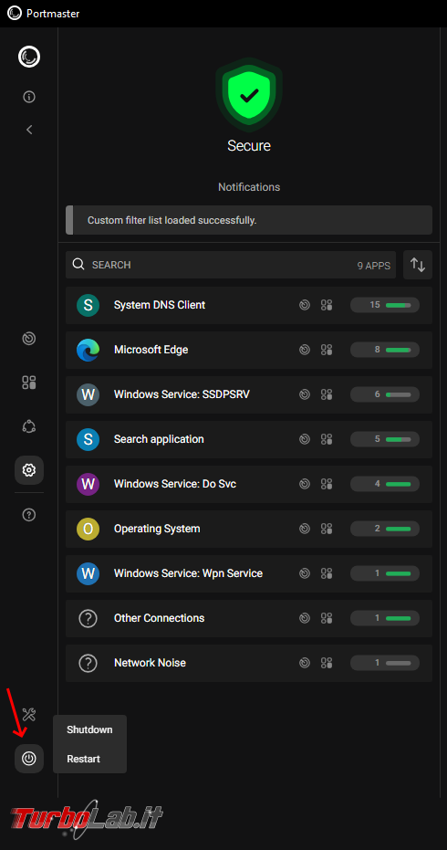Click Microsoft Edge connection bar 8
Image resolution: width=447 pixels, height=850 pixels.
[x=385, y=350]
